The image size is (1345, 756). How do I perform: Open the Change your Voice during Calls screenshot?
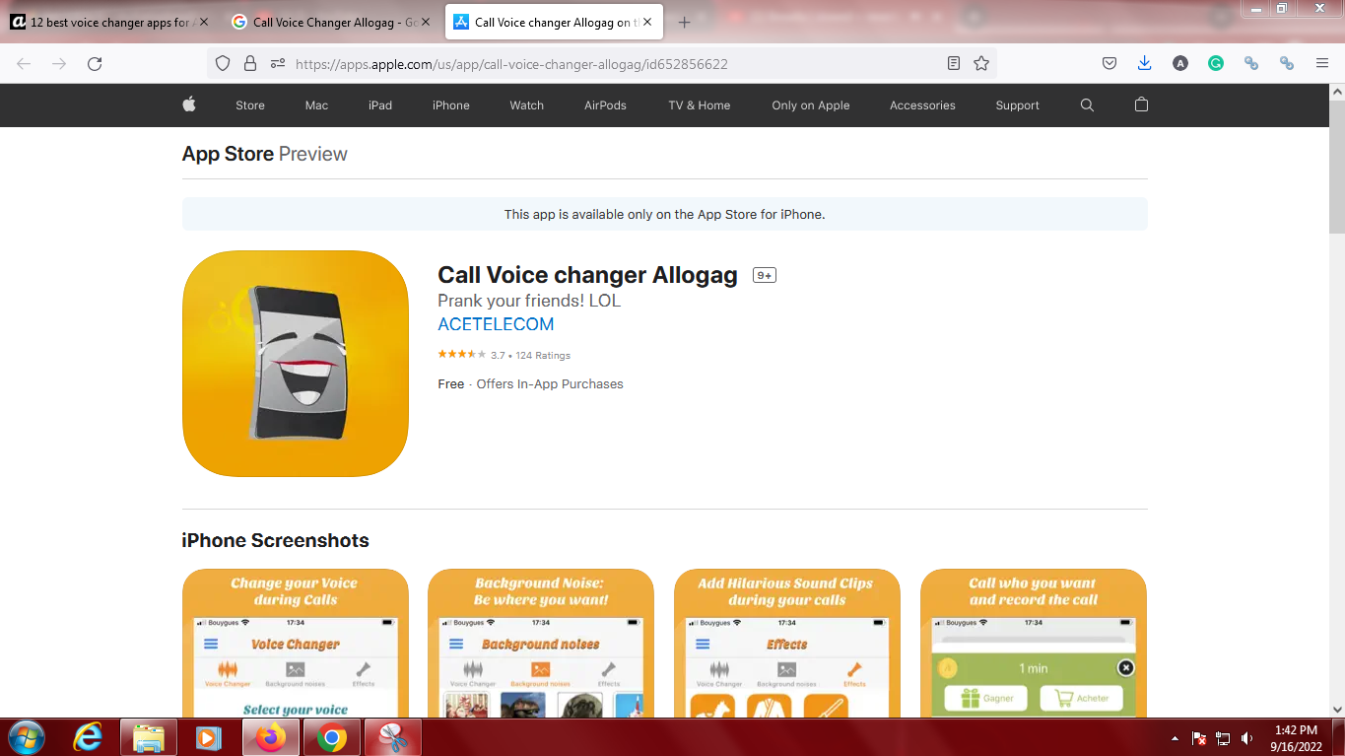296,643
